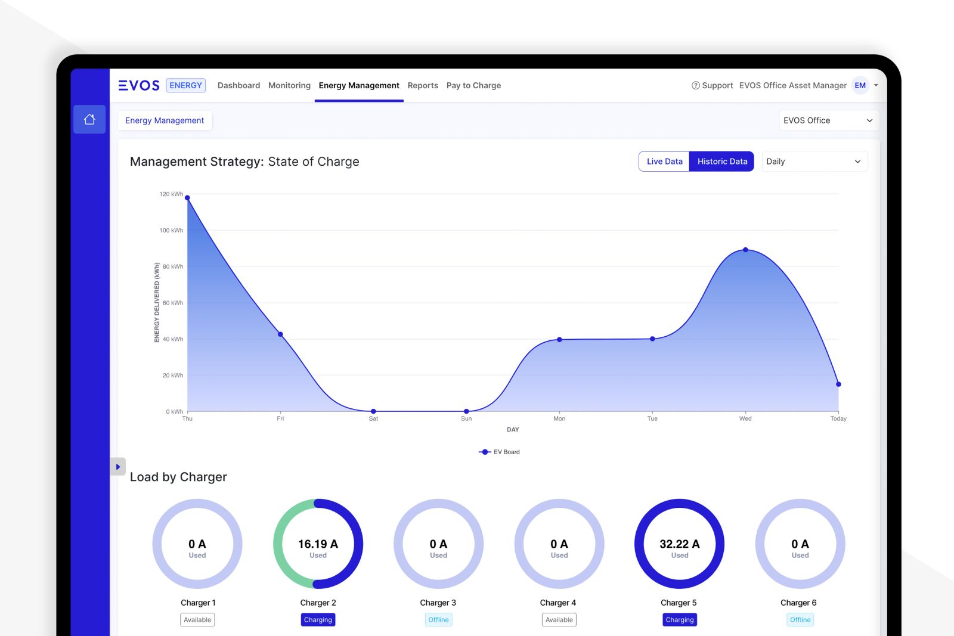Enable the Historic Data view
The width and height of the screenshot is (954, 636).
(721, 161)
